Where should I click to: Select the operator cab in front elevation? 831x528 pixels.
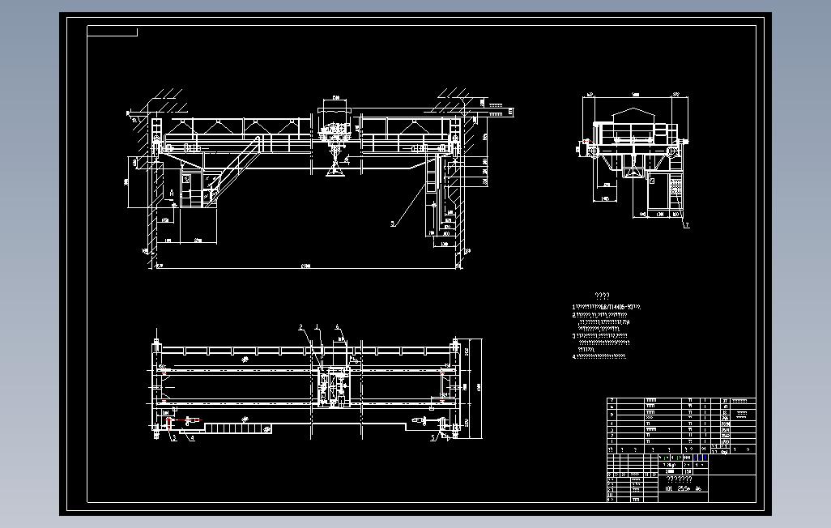pyautogui.click(x=198, y=186)
